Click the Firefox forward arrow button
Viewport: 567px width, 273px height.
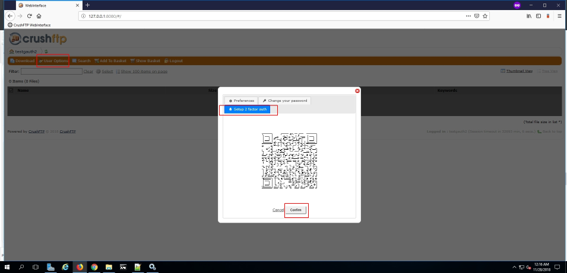[x=20, y=16]
